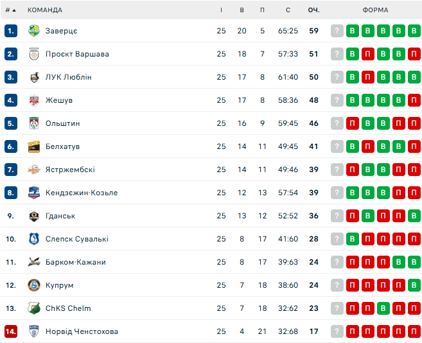Sort standings by the ОЧ. points column
Image resolution: width=422 pixels, height=343 pixels.
point(313,10)
